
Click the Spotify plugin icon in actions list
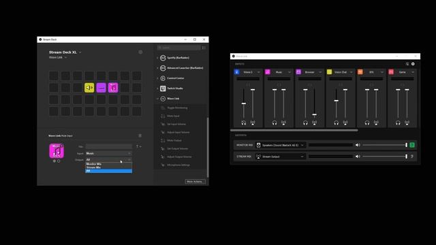163,58
